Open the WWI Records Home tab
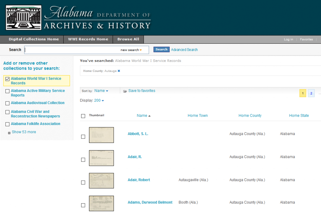 coord(88,39)
